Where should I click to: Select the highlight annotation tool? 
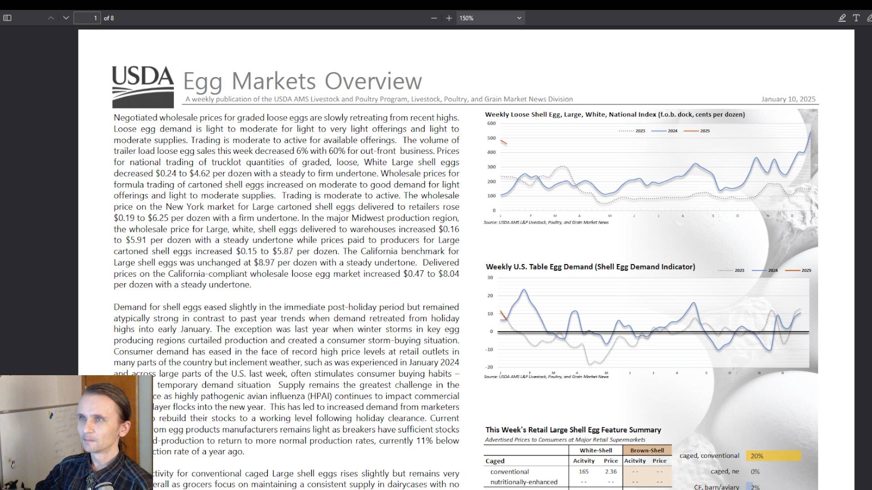pyautogui.click(x=842, y=18)
